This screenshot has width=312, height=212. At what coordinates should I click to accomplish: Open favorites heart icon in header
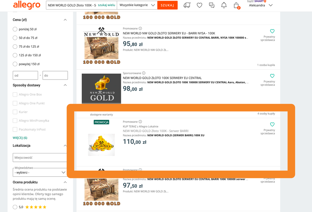point(199,5)
